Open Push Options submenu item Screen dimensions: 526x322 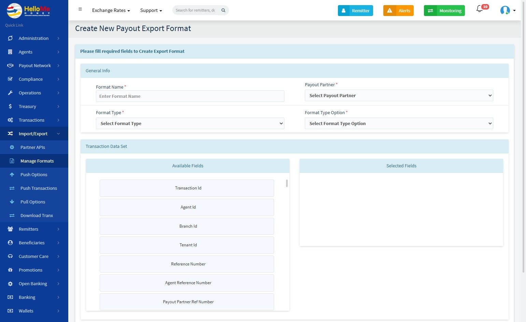34,174
